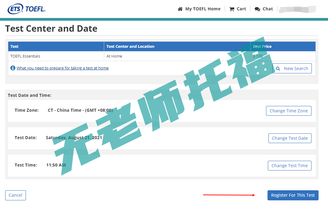Open the Chat menu item

(x=268, y=9)
